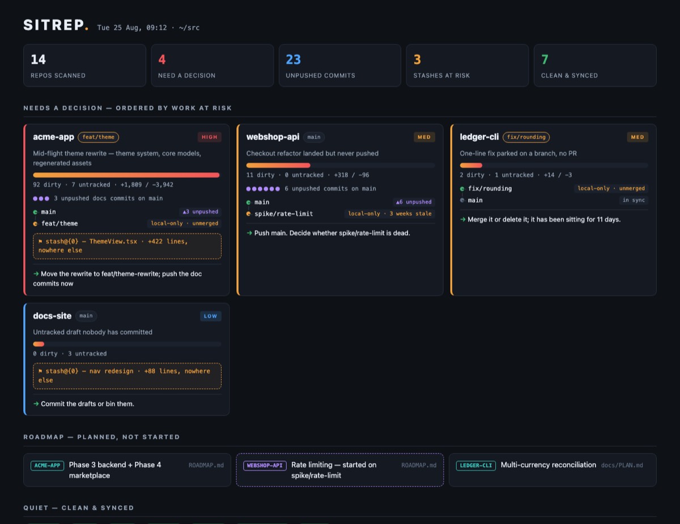Click '11 dirty · 0 untracked' stats line
Viewport: 680px width, 524px height.
point(308,175)
